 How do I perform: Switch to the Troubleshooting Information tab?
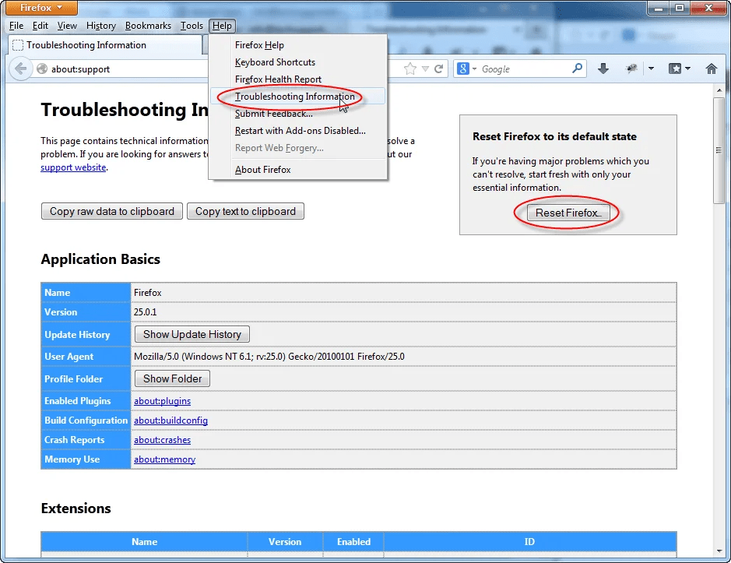click(86, 45)
